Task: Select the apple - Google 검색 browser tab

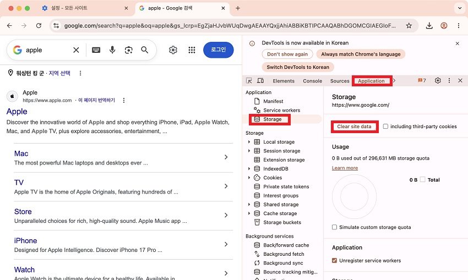Action: (x=183, y=8)
